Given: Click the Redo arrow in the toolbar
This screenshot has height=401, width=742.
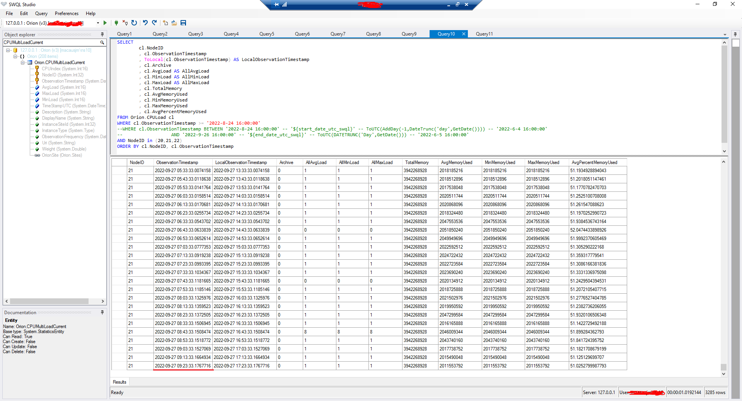Looking at the screenshot, I should (x=154, y=23).
